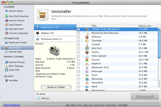Click the Refresh button
This screenshot has width=161, height=107.
[44, 98]
